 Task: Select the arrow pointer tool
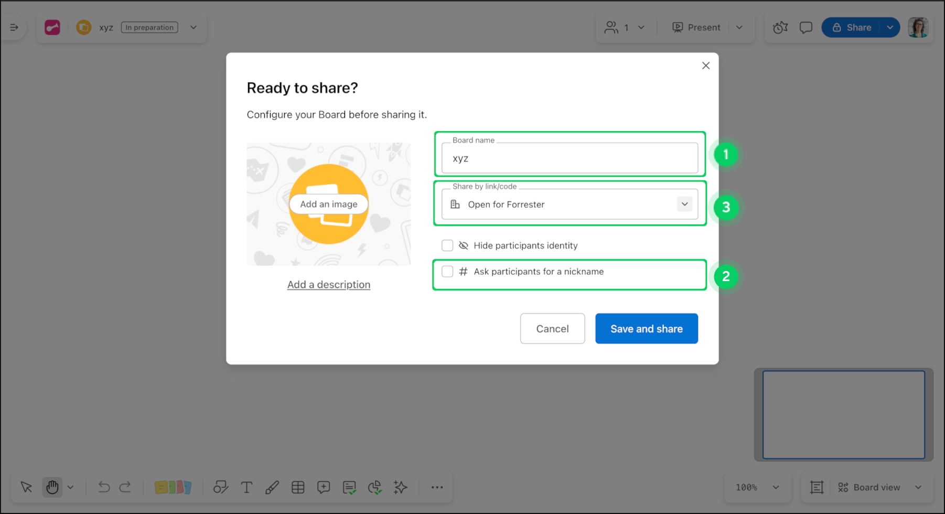[x=26, y=487]
